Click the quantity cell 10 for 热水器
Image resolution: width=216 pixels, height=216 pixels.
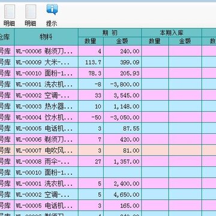[x=91, y=106]
